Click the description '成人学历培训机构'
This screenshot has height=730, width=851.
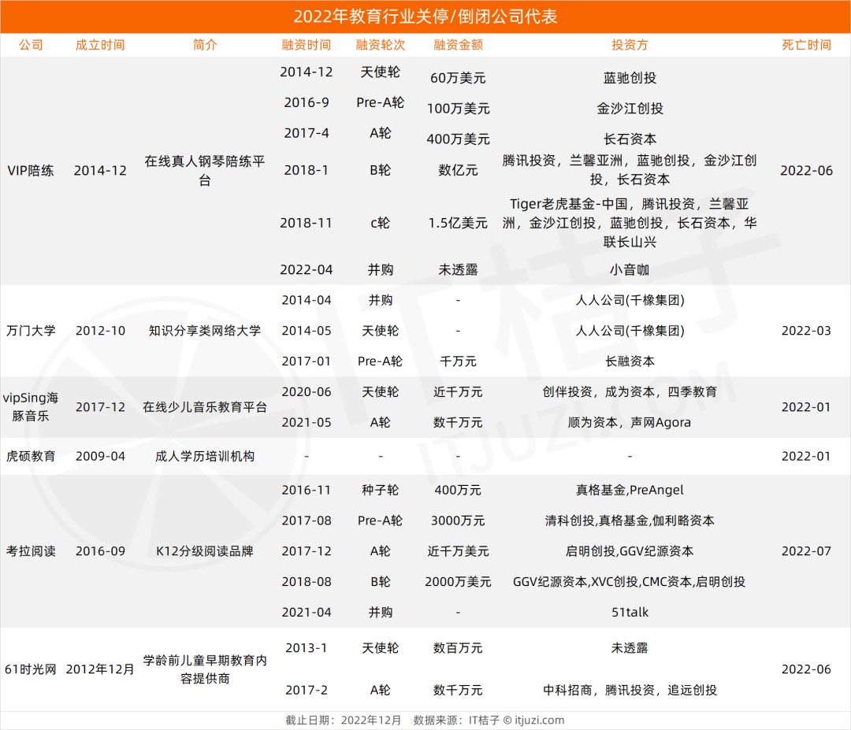tap(205, 456)
